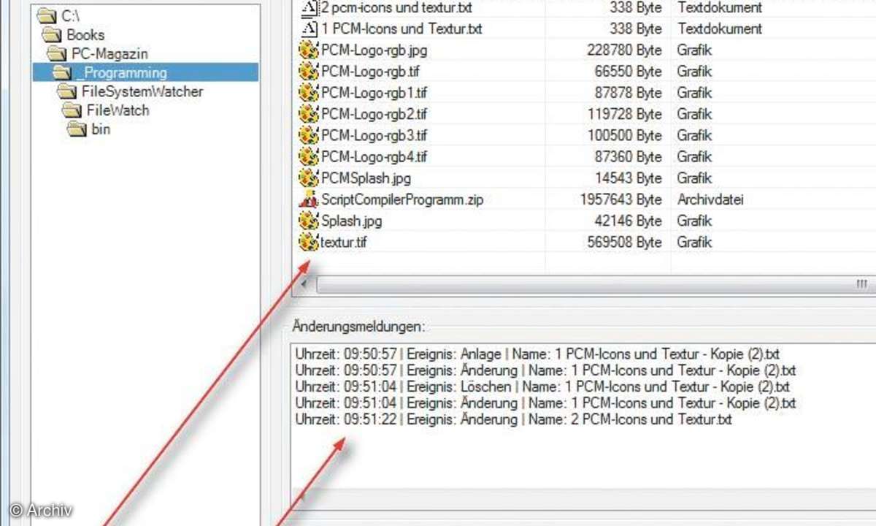876x526 pixels.
Task: Click the PCM-Logo-rgb.tif file icon
Action: 310,72
